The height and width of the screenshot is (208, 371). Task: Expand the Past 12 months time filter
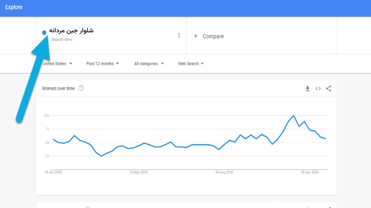(x=102, y=64)
